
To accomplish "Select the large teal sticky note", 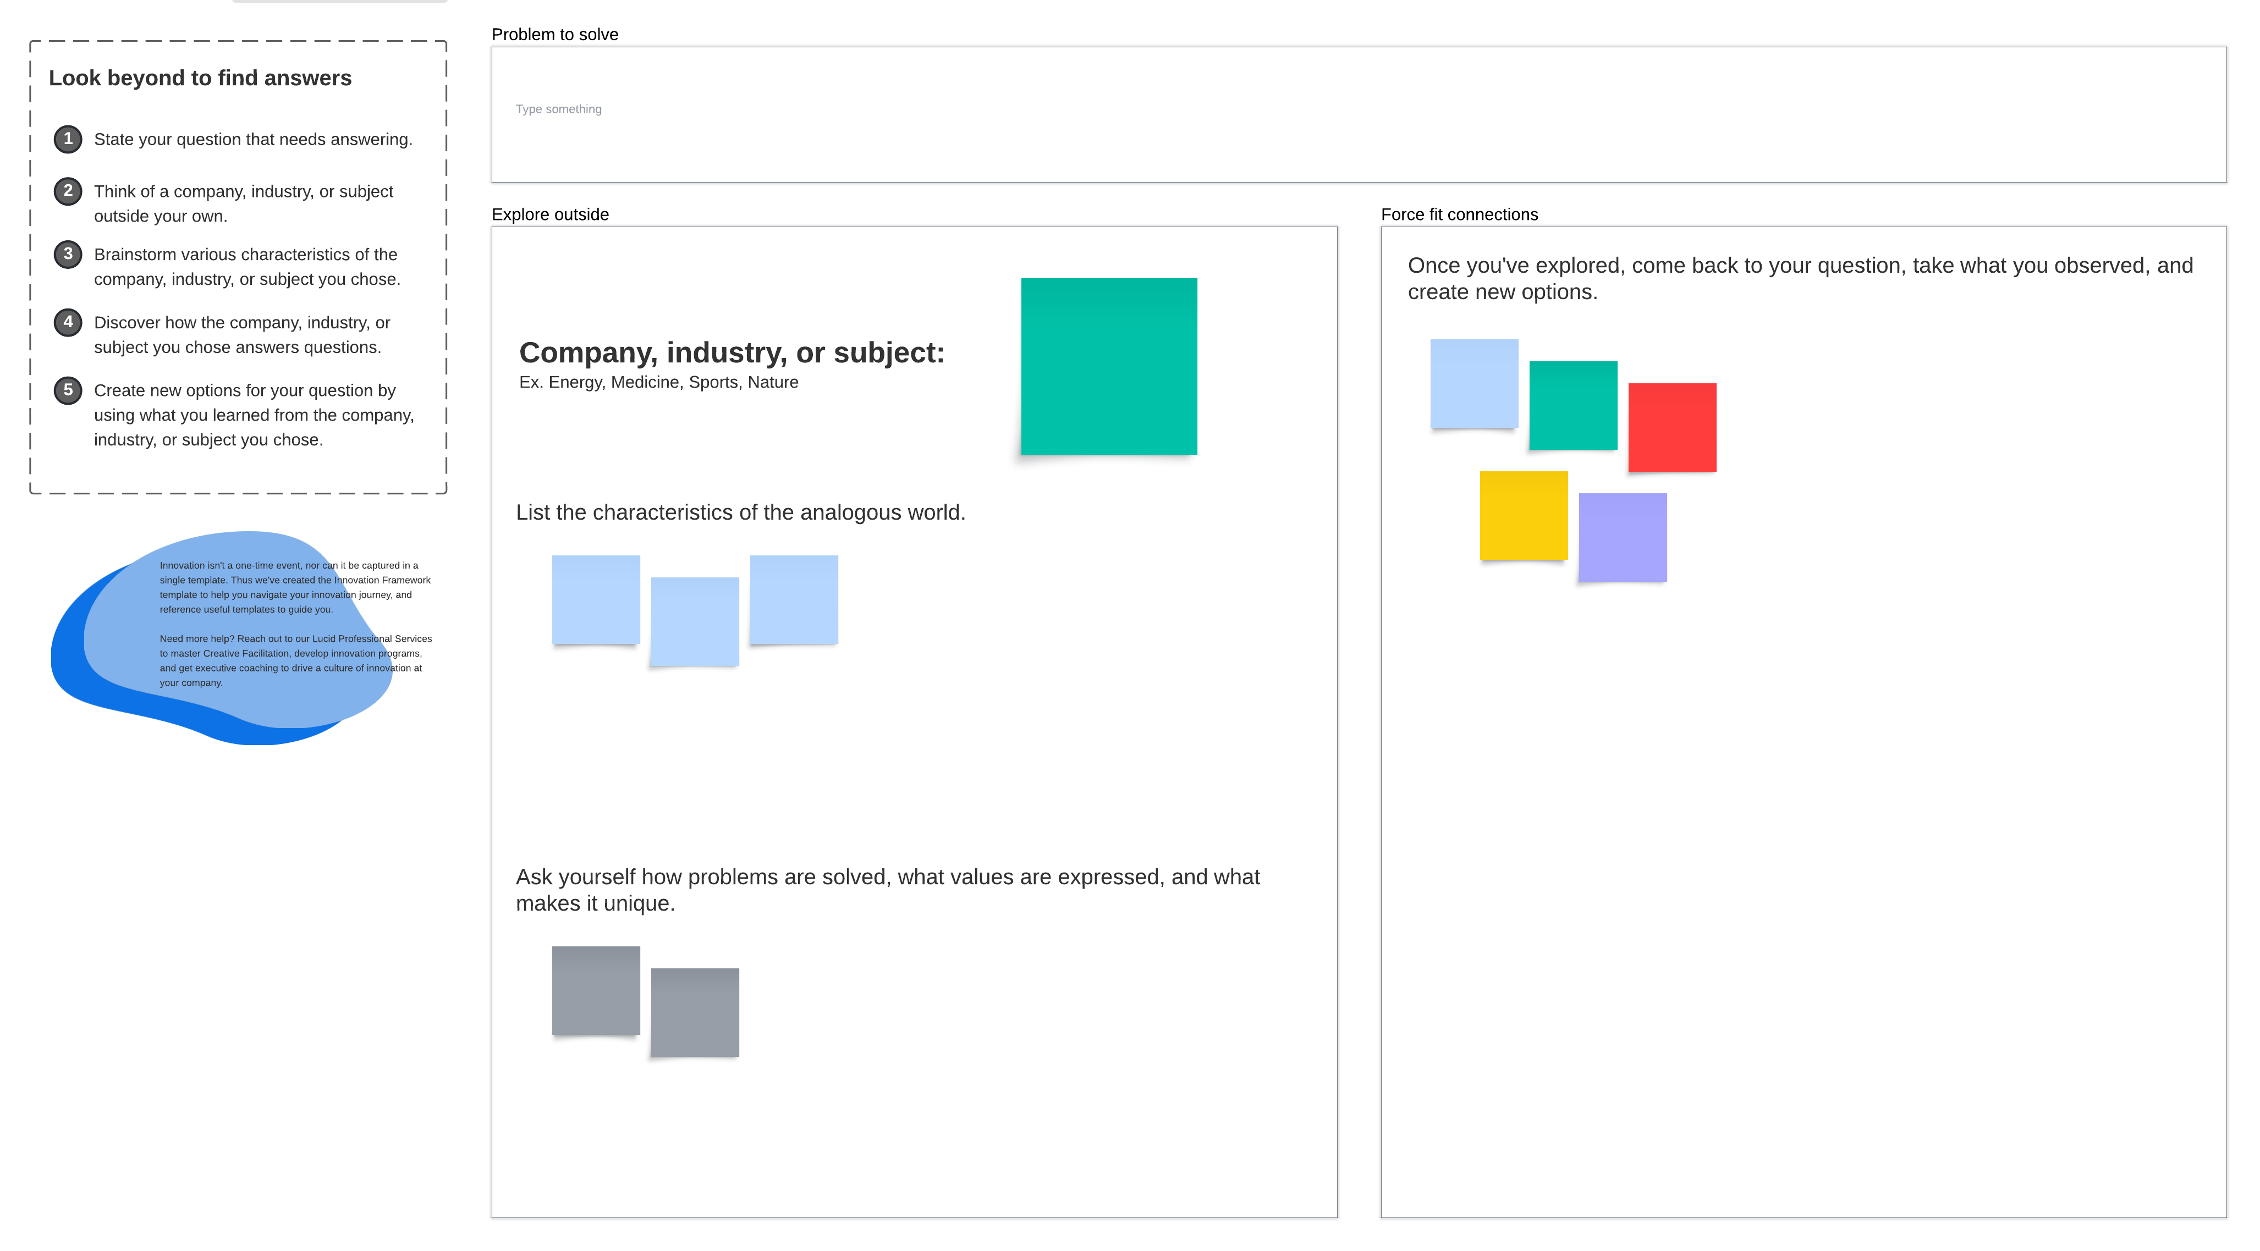I will pos(1108,366).
